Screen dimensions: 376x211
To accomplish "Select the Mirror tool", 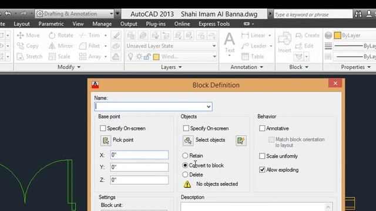I will point(61,46).
